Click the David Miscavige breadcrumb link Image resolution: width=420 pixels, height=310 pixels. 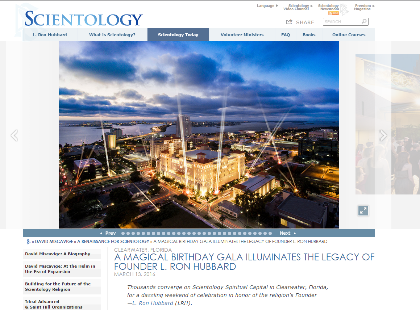54,242
